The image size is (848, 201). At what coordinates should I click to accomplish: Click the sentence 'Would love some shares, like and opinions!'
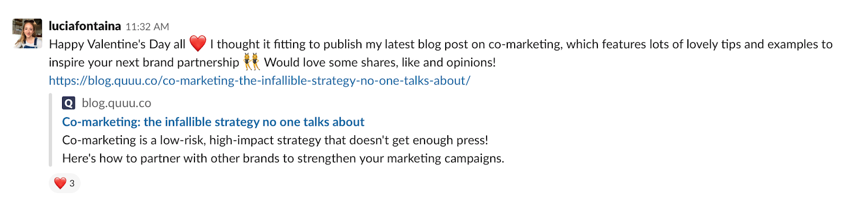pyautogui.click(x=380, y=62)
